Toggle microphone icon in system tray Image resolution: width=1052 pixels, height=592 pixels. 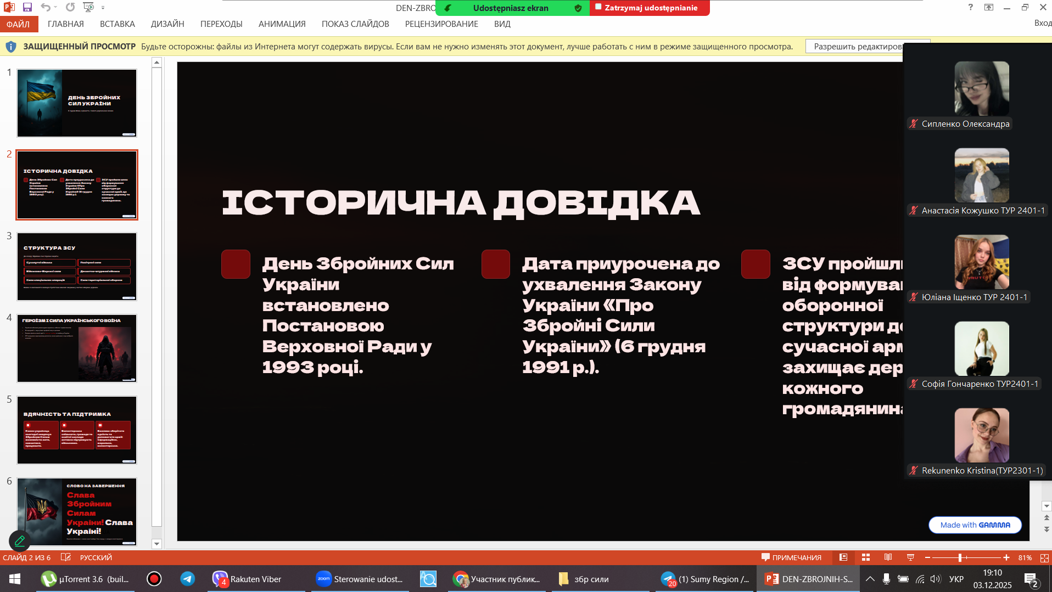(x=886, y=579)
